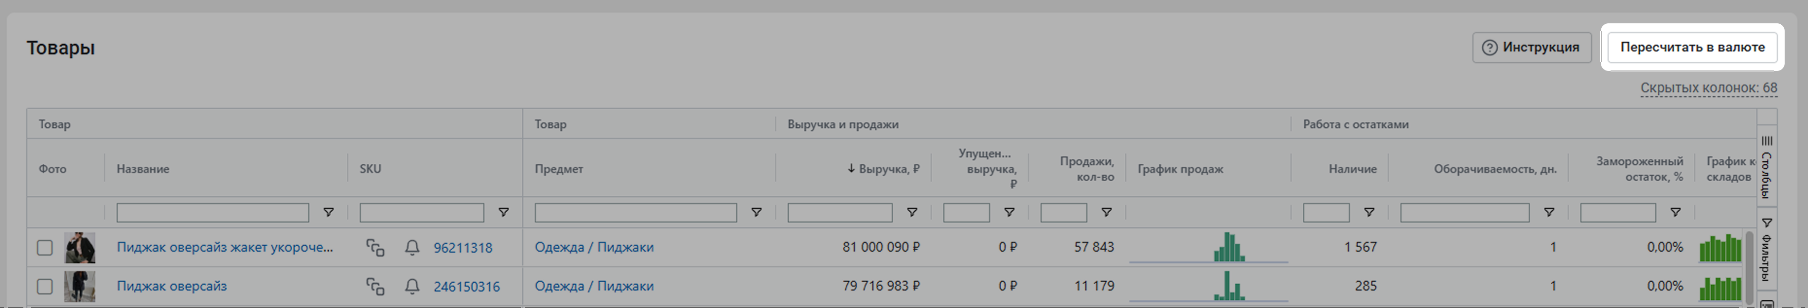This screenshot has height=308, width=1808.
Task: Click stock value 1 567
Action: 1360,247
